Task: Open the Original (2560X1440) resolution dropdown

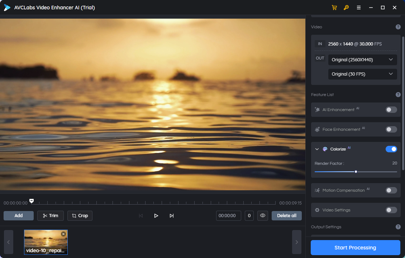Action: (x=362, y=59)
